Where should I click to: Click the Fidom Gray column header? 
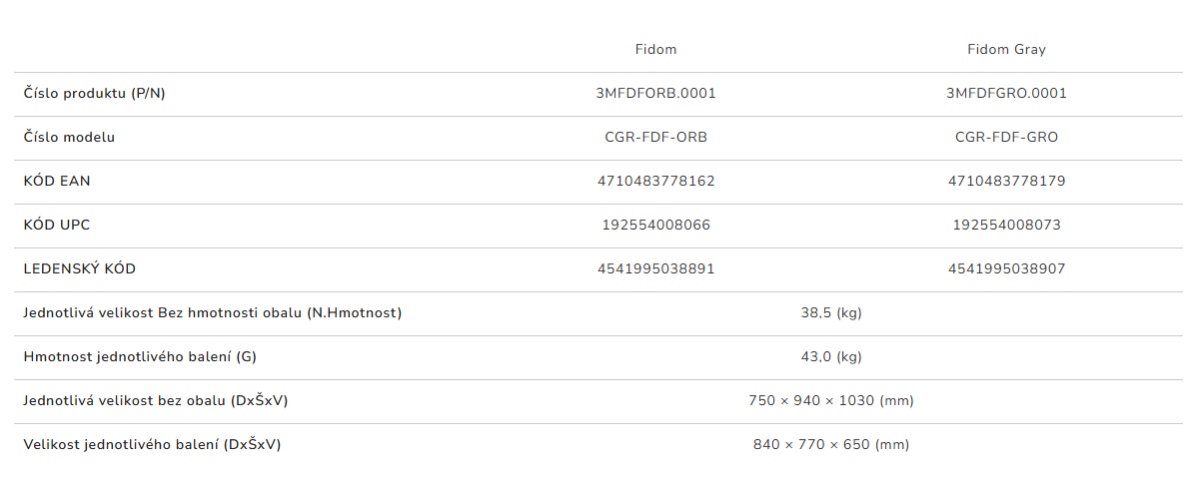(1006, 49)
